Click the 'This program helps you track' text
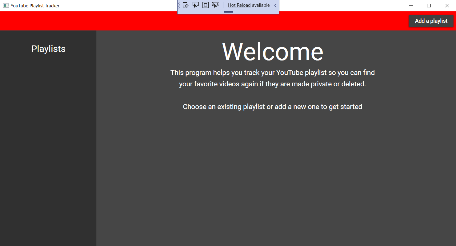 273,78
